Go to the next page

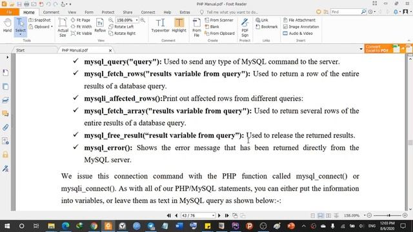219,215
